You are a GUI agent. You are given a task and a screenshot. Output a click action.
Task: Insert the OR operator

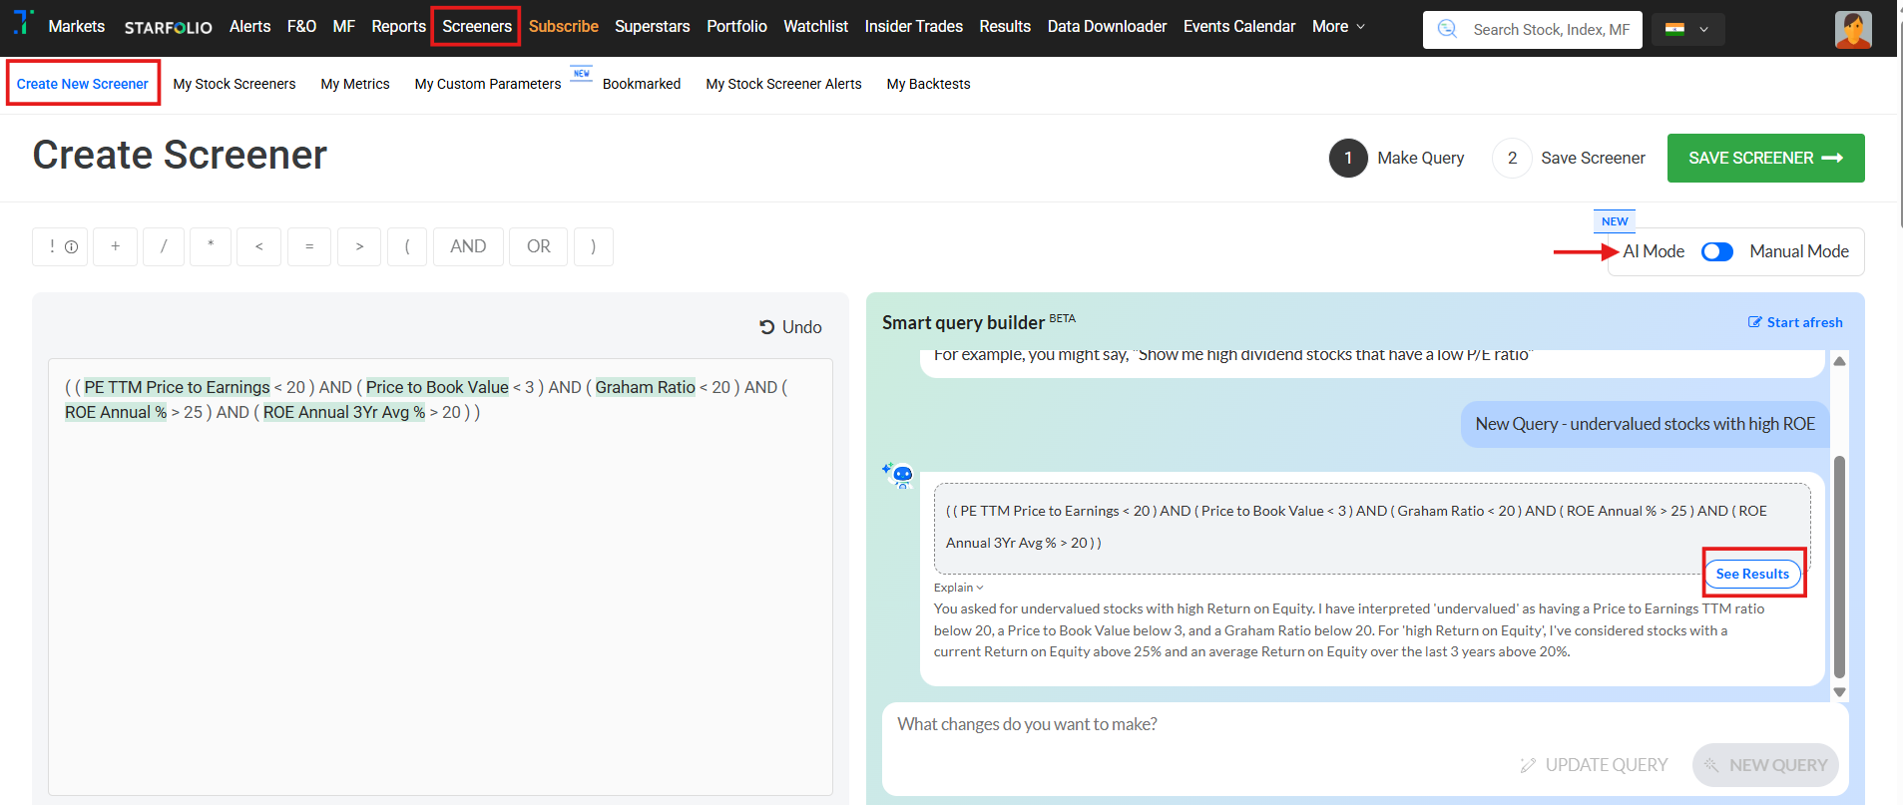[x=539, y=246]
